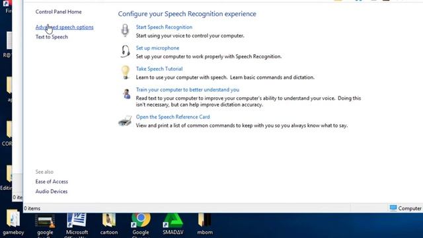The image size is (423, 238).
Task: Click the 'Read text to your computer' description
Action: coord(249,101)
